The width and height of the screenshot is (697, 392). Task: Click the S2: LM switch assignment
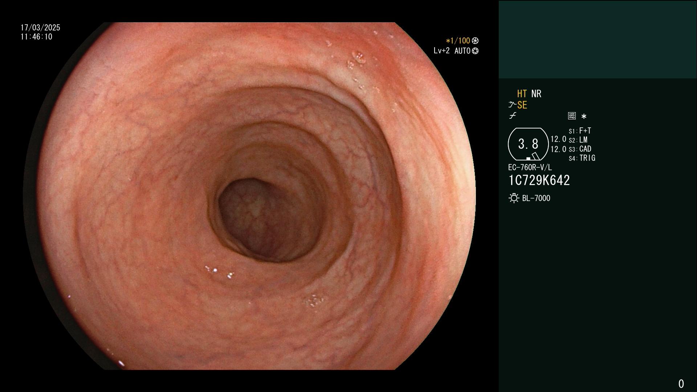coord(578,140)
